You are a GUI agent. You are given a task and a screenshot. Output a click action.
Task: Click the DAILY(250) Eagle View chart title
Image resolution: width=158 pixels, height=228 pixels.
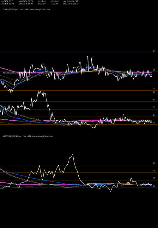coord(26,9)
